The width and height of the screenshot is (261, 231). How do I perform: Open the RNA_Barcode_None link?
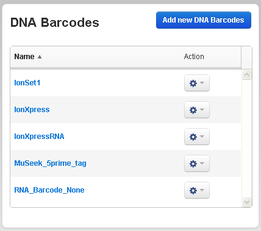49,190
